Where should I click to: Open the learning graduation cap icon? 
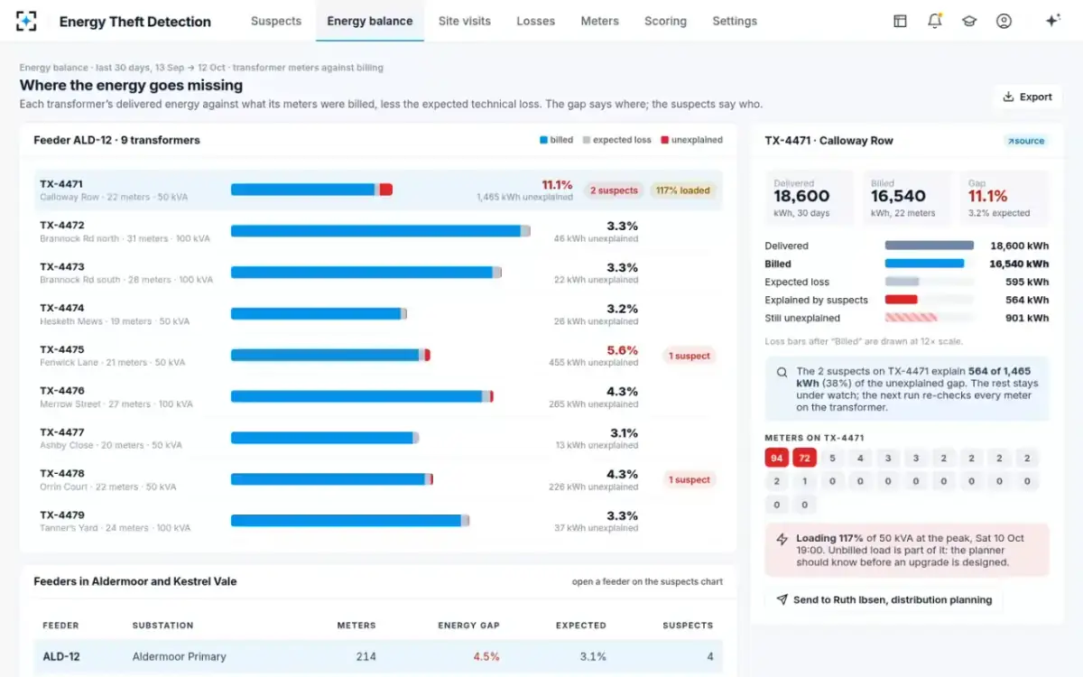pyautogui.click(x=969, y=21)
